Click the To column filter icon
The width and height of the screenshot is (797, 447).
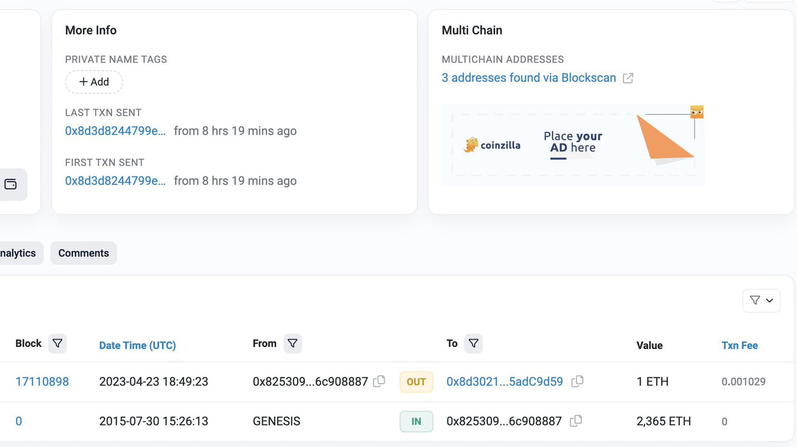coord(473,344)
